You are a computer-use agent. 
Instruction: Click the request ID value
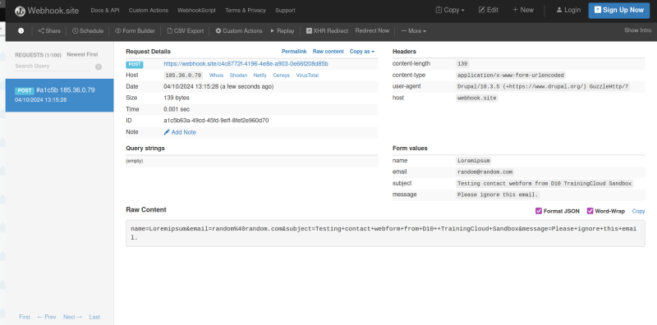[x=216, y=121]
